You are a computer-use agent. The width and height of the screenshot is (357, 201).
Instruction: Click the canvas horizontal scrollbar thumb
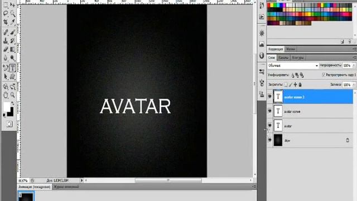[168, 180]
